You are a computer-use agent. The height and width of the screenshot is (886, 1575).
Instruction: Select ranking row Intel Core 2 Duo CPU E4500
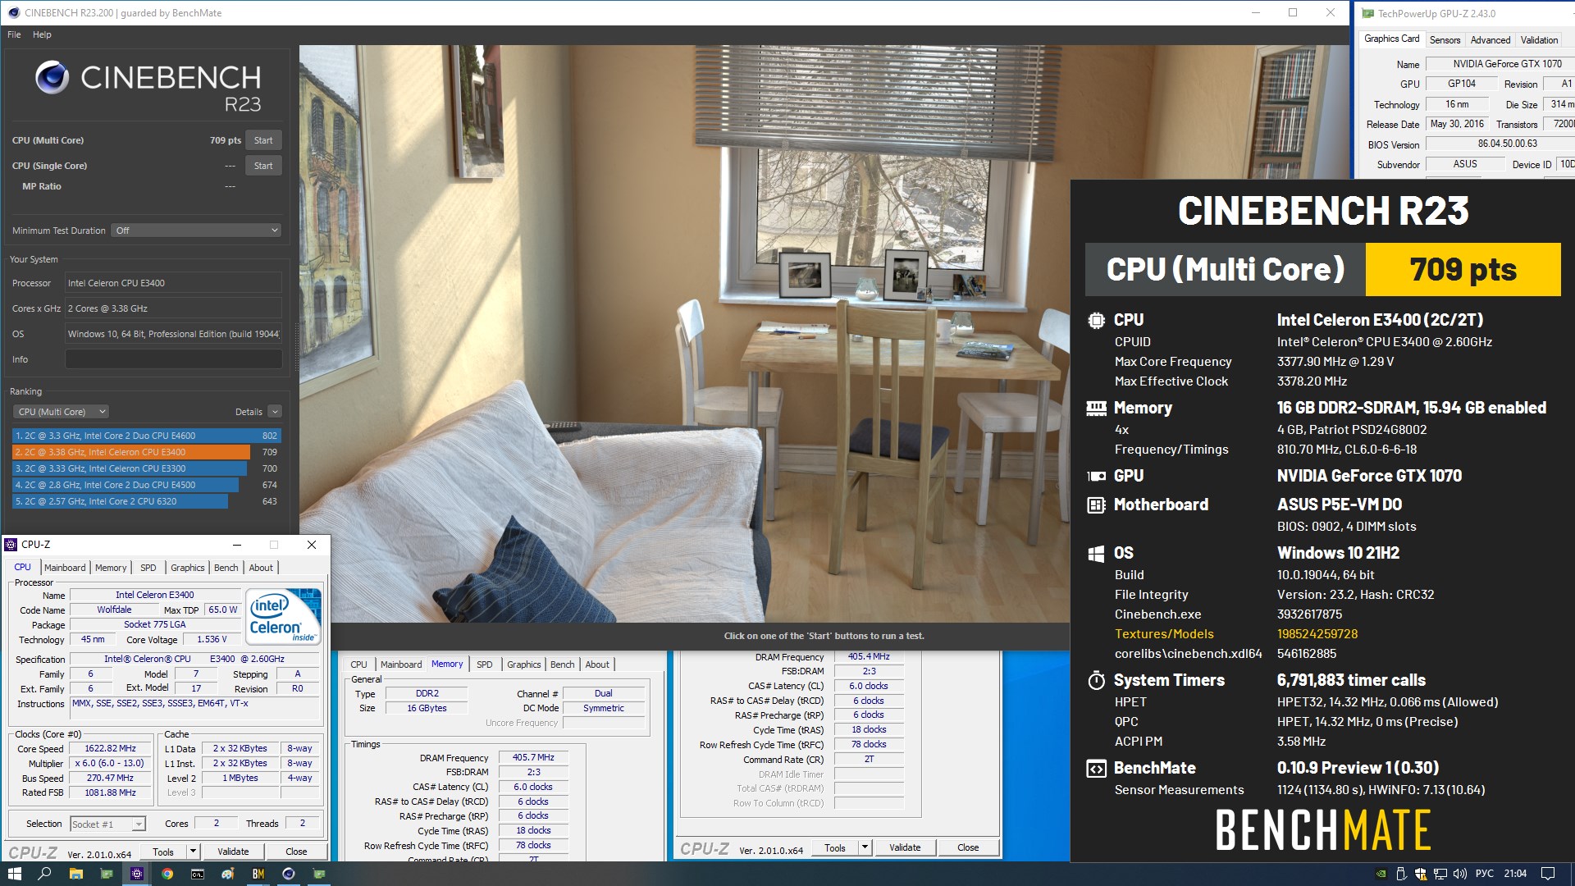pos(147,485)
